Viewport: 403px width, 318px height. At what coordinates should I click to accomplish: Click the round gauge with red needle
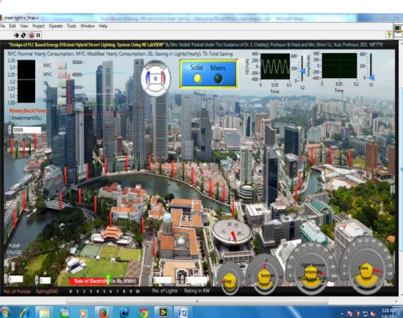pyautogui.click(x=232, y=233)
